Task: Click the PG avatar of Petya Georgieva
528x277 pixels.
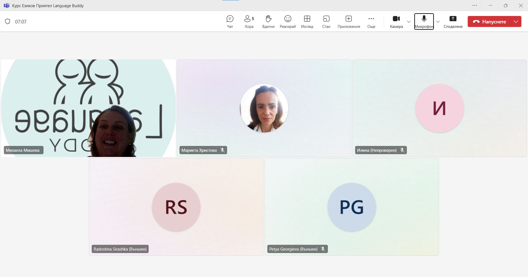Action: [352, 207]
